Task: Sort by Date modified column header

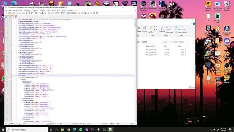Action: (151, 47)
